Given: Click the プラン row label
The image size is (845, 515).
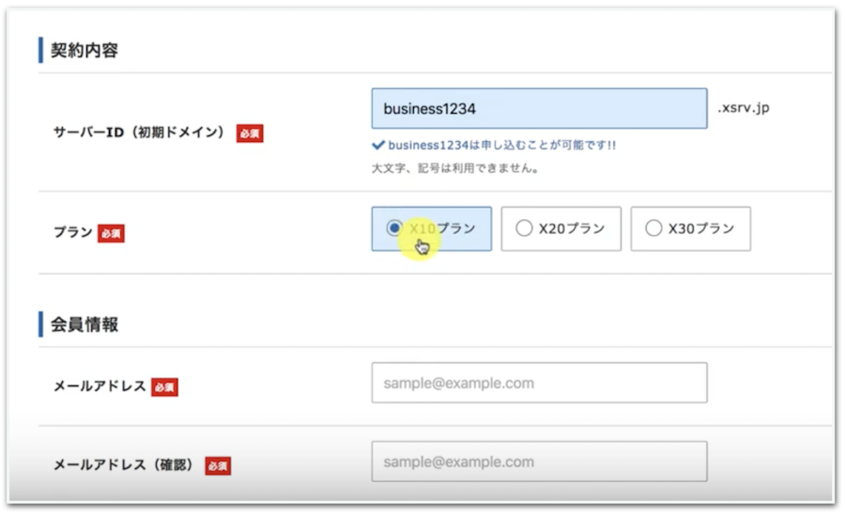Looking at the screenshot, I should (x=72, y=233).
